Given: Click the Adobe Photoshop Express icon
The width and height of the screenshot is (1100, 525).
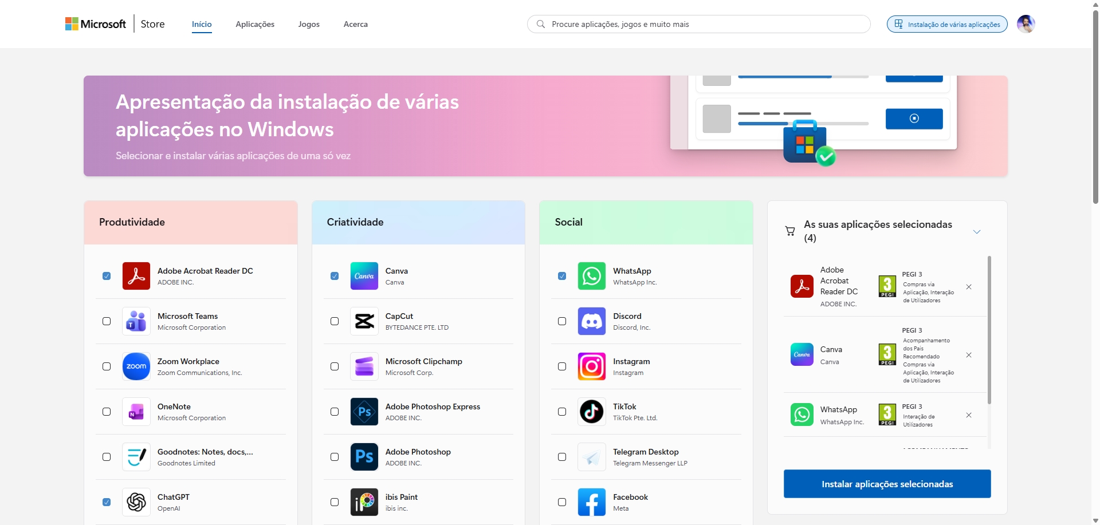Looking at the screenshot, I should (x=364, y=412).
